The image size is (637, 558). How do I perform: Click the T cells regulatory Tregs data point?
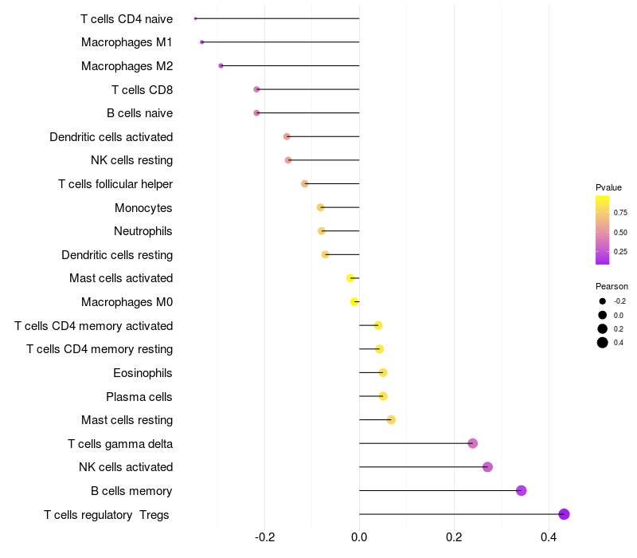click(x=564, y=514)
